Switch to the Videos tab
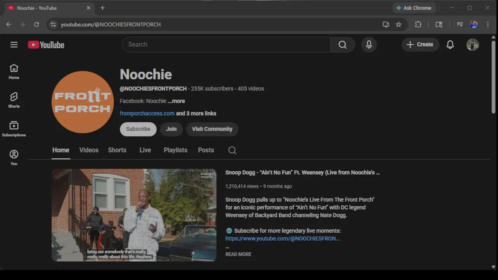 [89, 150]
